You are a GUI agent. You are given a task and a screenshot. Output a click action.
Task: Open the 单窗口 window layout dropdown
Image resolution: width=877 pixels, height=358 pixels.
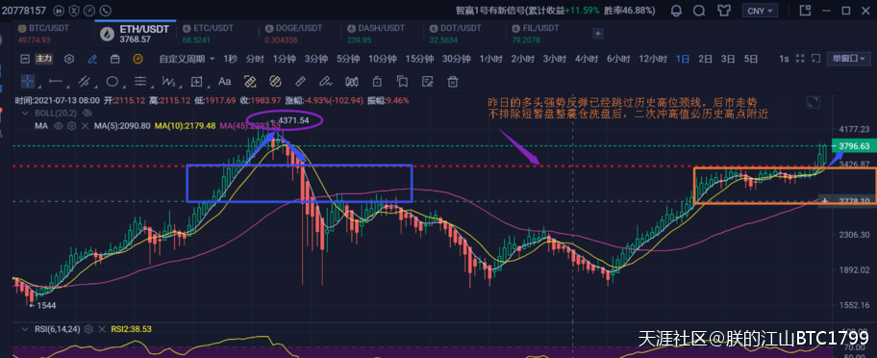(848, 58)
